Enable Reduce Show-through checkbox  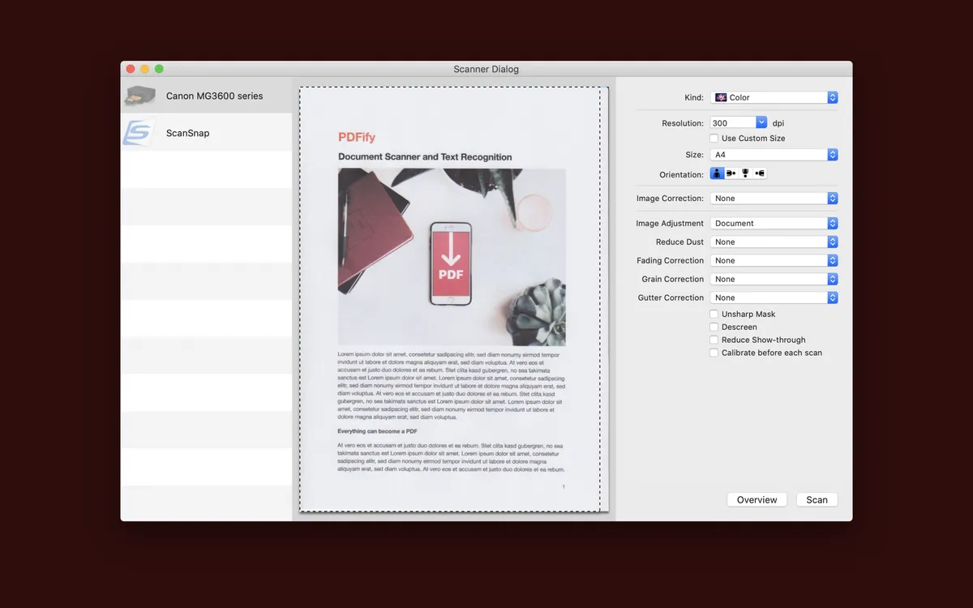click(714, 340)
